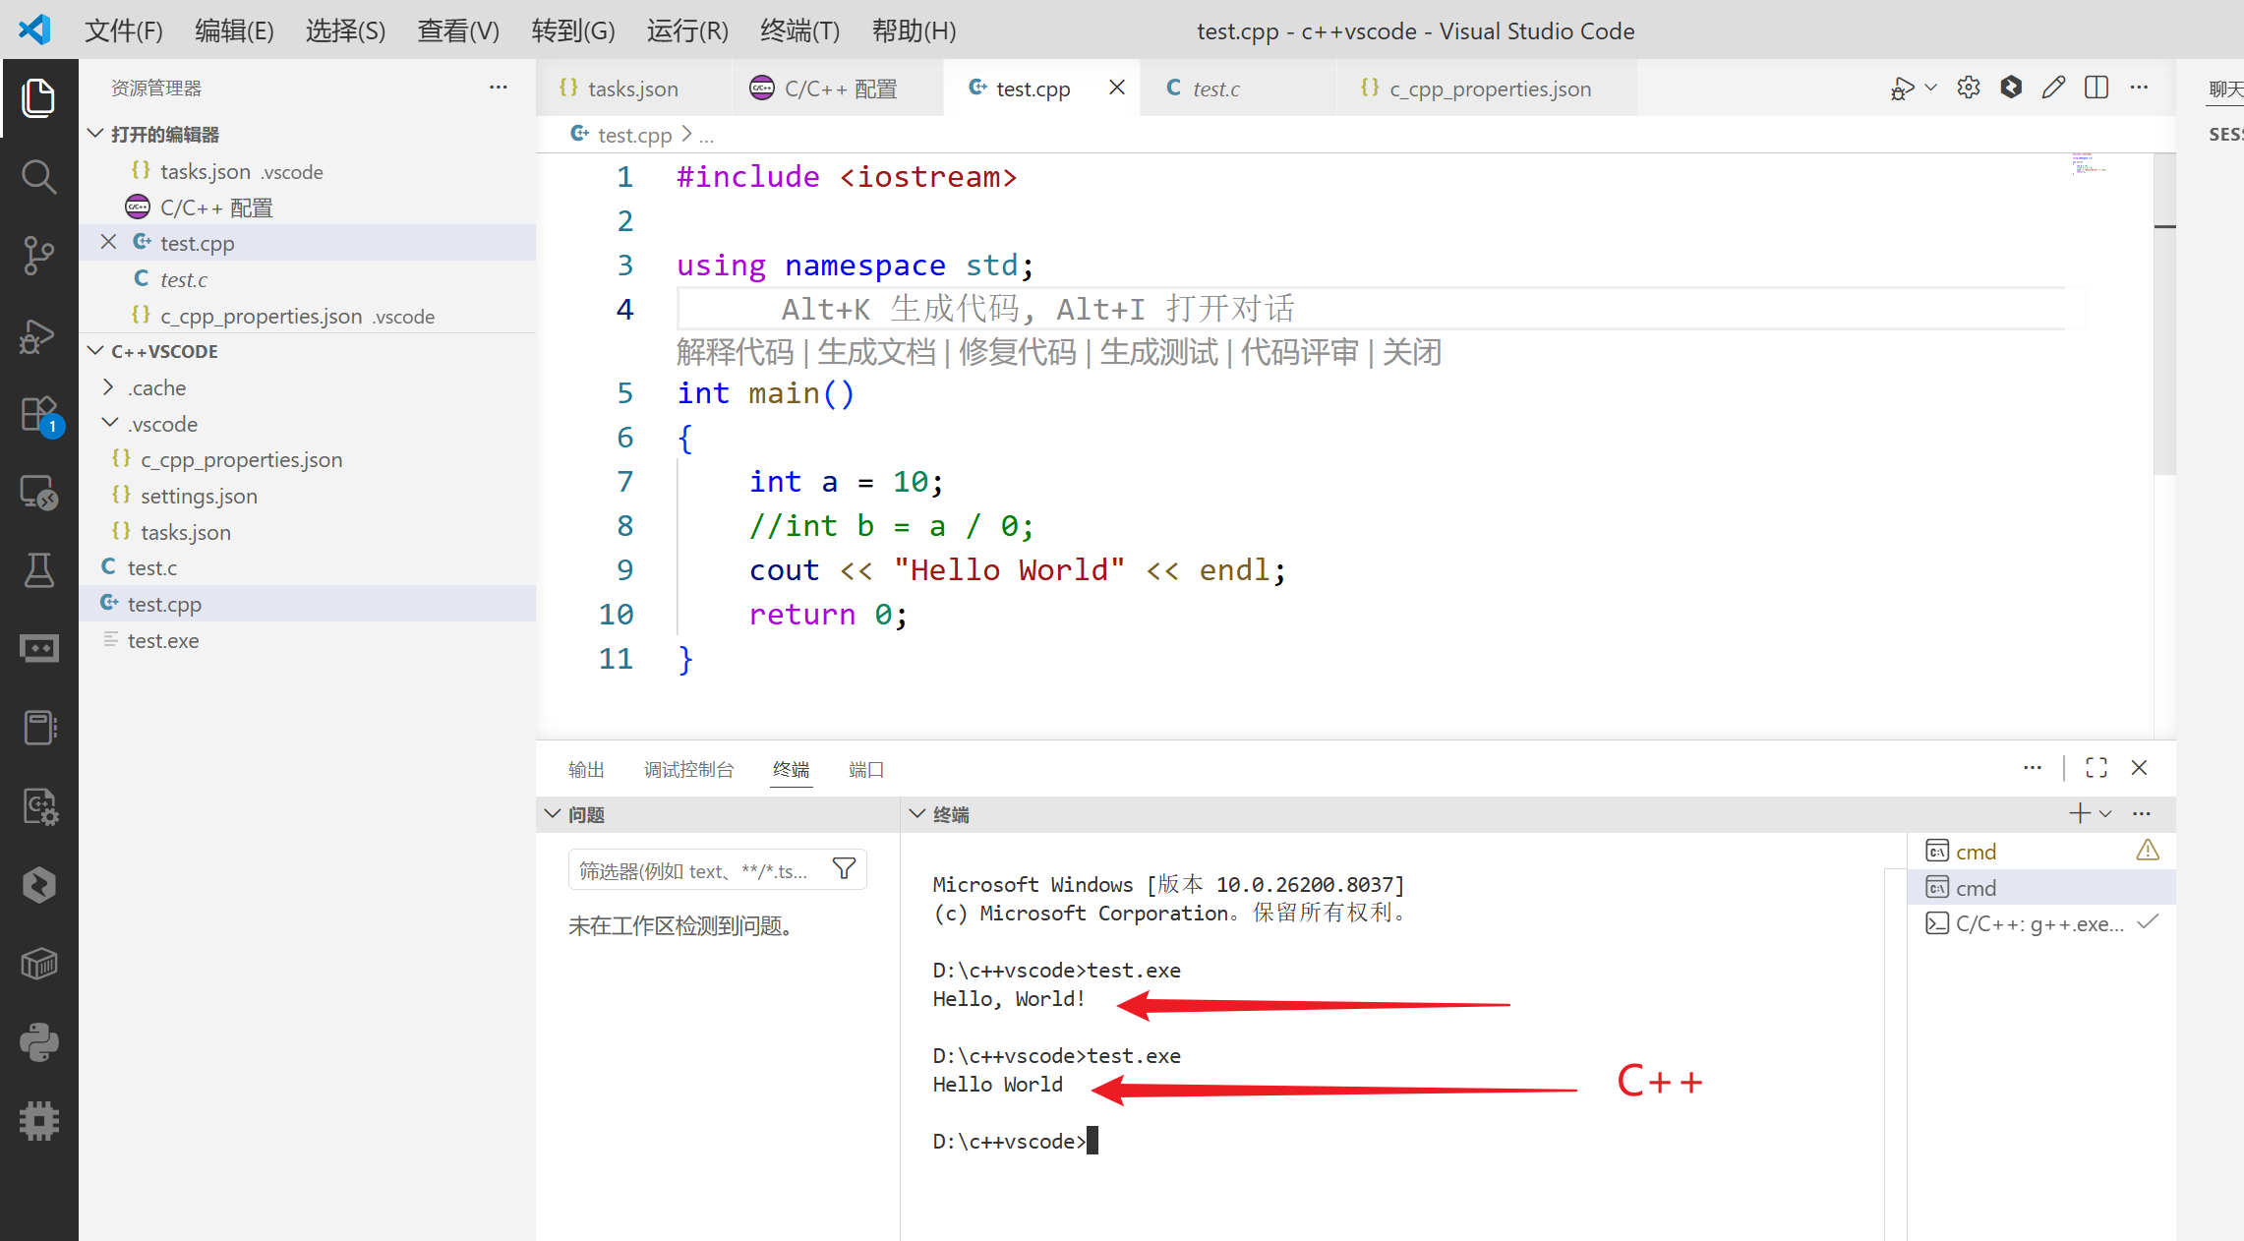The width and height of the screenshot is (2244, 1241).
Task: Open terminal section more actions ellipsis
Action: pyautogui.click(x=2142, y=813)
